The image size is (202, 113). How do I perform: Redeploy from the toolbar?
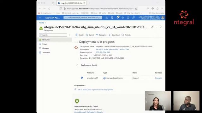click(101, 35)
